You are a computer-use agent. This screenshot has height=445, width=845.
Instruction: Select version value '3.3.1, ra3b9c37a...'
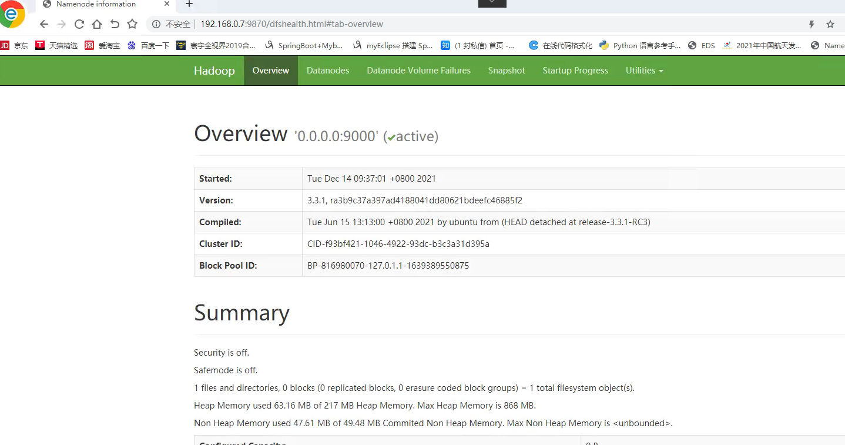point(415,200)
